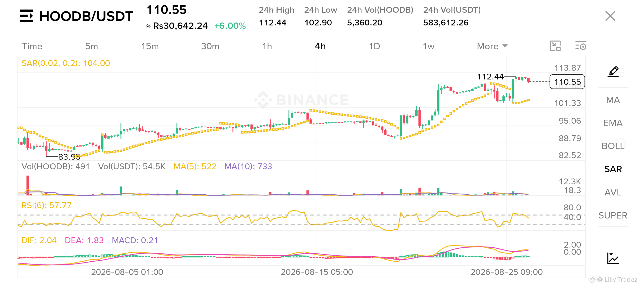Close the chart view

point(610,16)
